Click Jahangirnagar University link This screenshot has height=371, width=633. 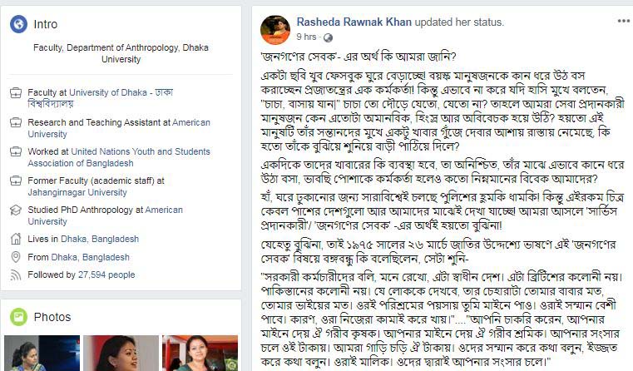pos(77,192)
